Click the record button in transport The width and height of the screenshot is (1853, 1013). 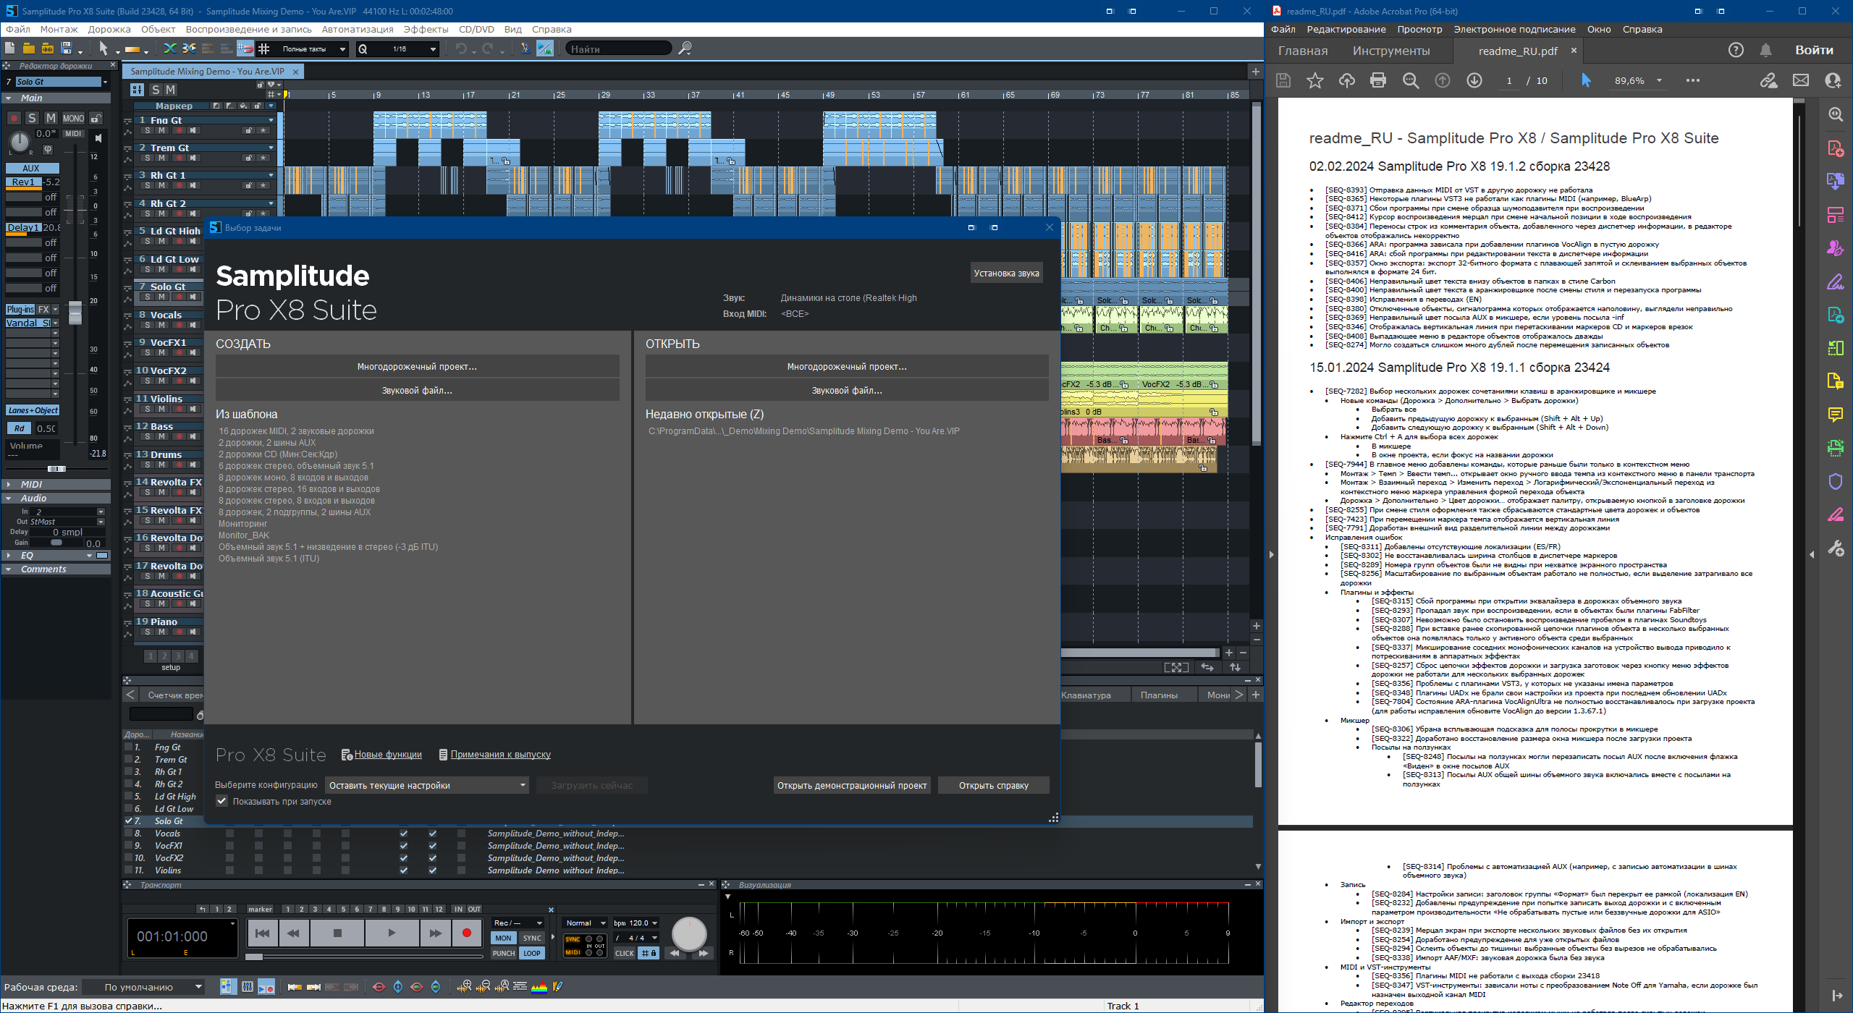tap(466, 933)
